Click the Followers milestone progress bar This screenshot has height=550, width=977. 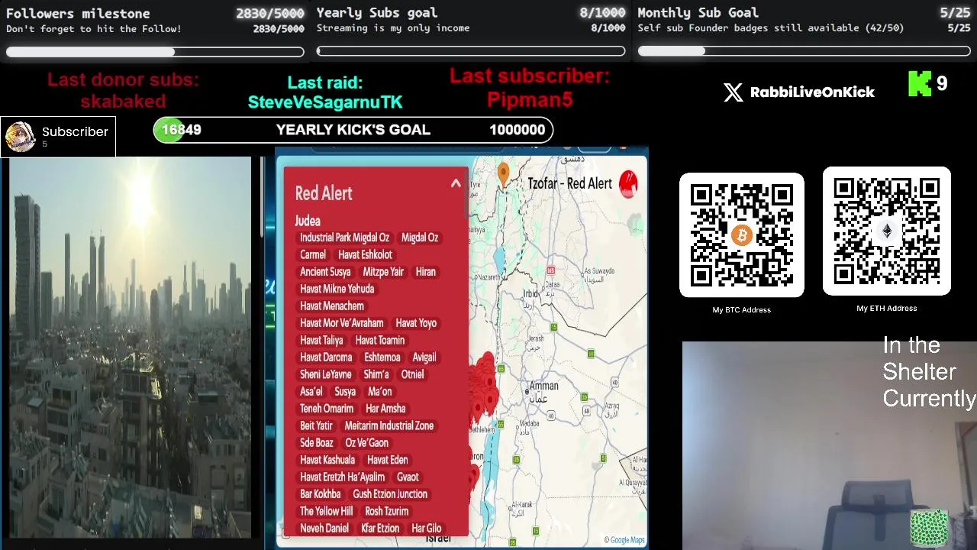click(155, 52)
